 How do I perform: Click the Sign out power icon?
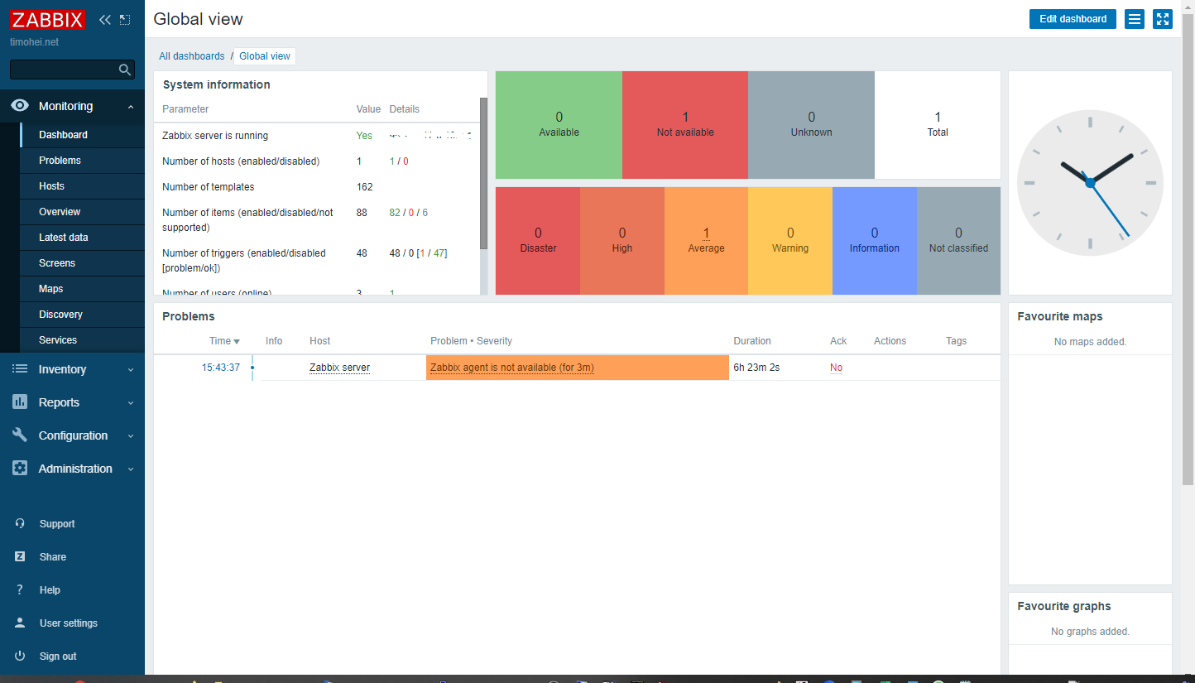[x=20, y=657]
